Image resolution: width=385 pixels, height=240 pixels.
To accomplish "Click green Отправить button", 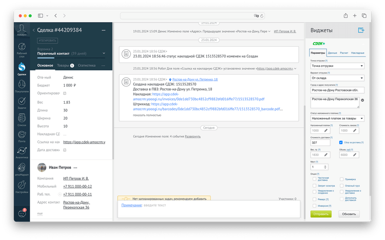I will point(321,214).
